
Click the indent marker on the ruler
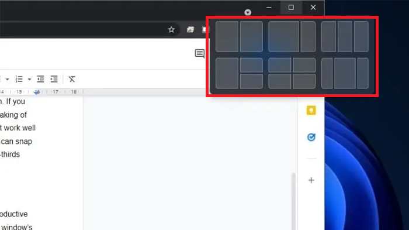pos(37,92)
